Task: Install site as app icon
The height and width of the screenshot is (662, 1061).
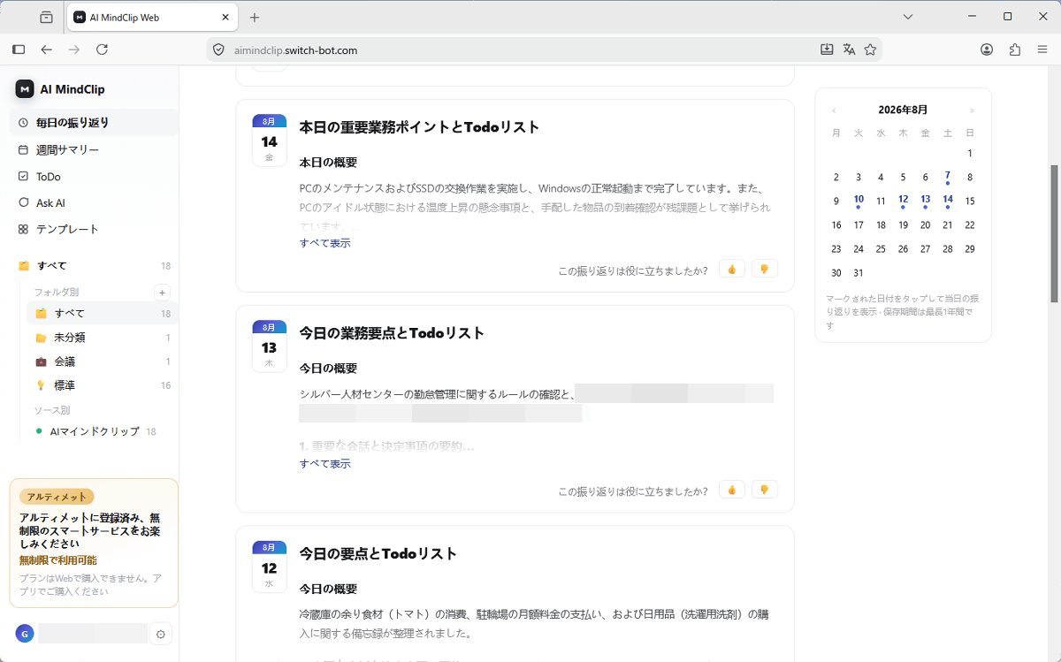Action: pyautogui.click(x=827, y=49)
